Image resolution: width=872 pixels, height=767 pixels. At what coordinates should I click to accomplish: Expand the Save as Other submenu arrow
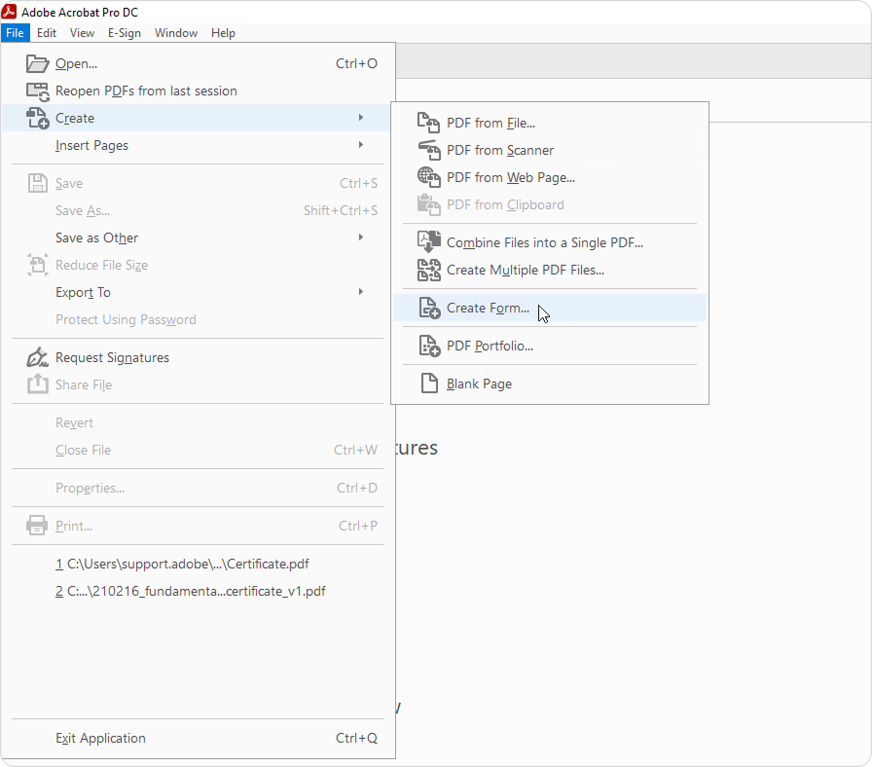[x=361, y=237]
